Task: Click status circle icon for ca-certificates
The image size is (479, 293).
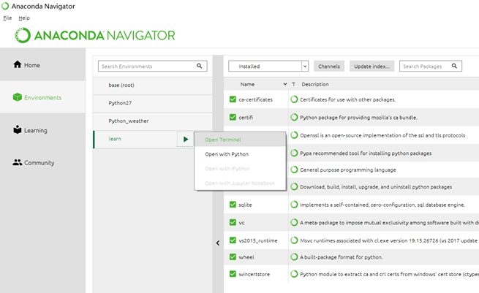Action: coord(294,99)
